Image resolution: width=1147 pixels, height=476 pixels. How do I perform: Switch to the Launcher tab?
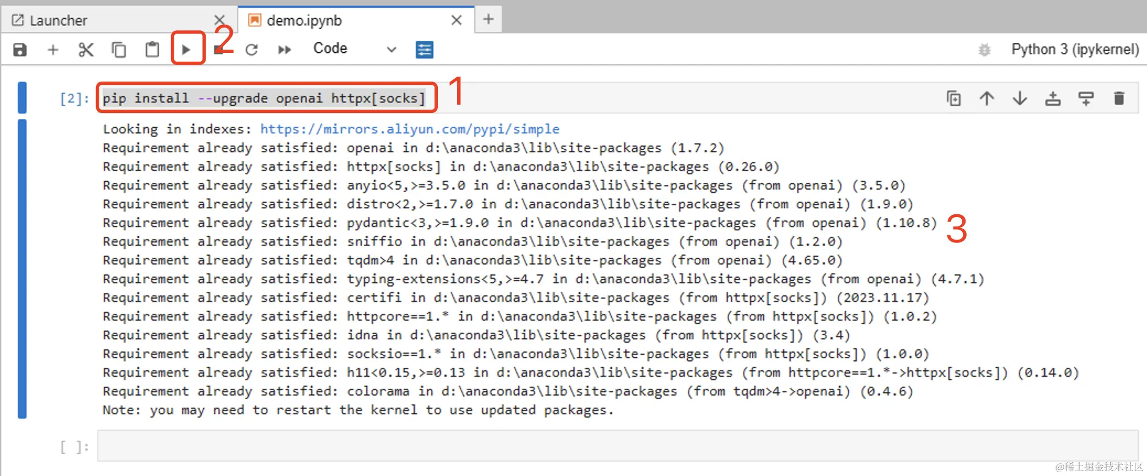point(58,21)
